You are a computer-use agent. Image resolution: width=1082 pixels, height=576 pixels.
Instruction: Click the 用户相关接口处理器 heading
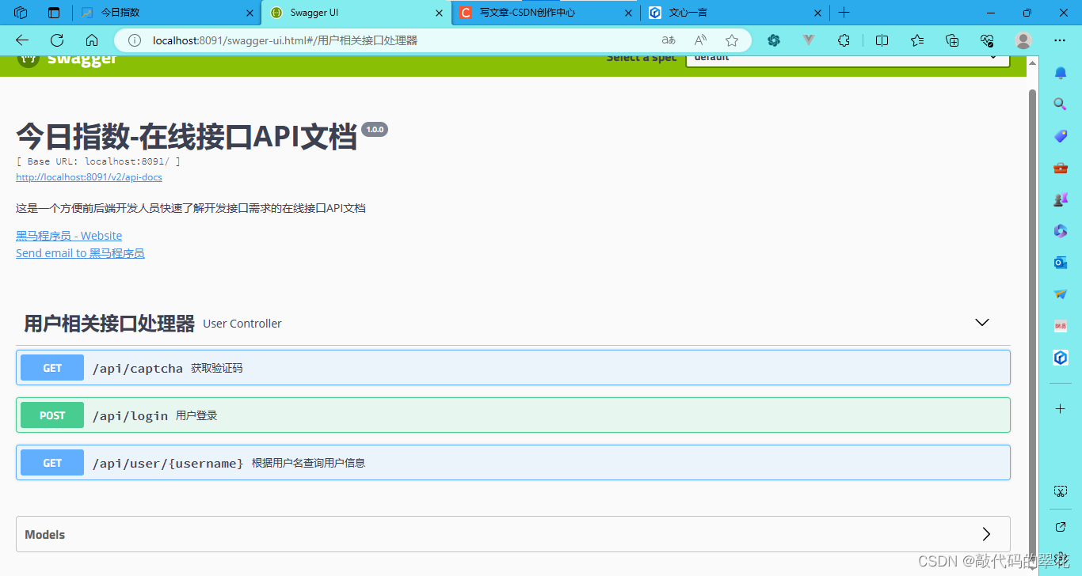[109, 323]
